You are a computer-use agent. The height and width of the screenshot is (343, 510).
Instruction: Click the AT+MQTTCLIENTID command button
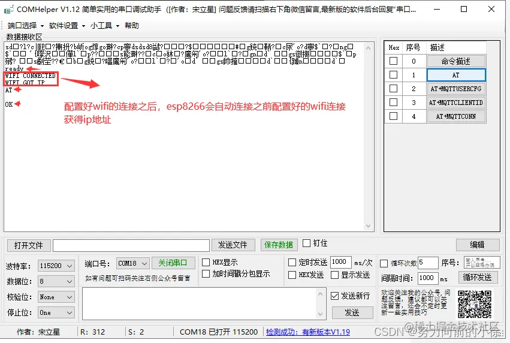456,103
